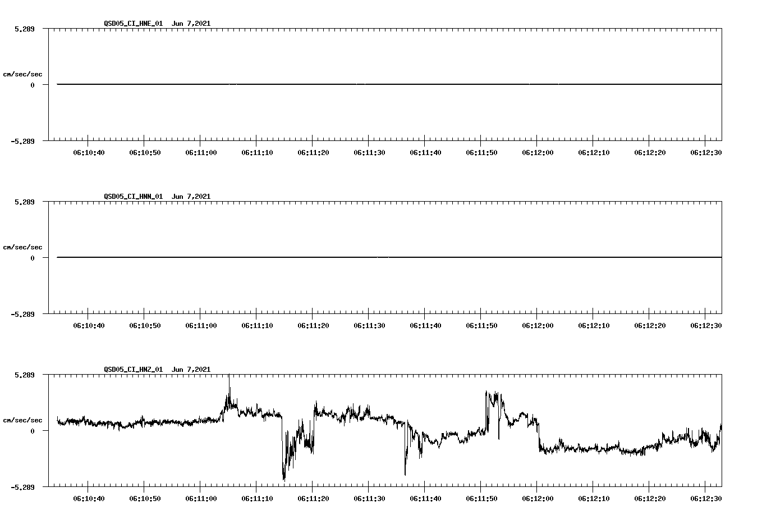Click time label 06:10:50 under HNE plot

click(145, 153)
